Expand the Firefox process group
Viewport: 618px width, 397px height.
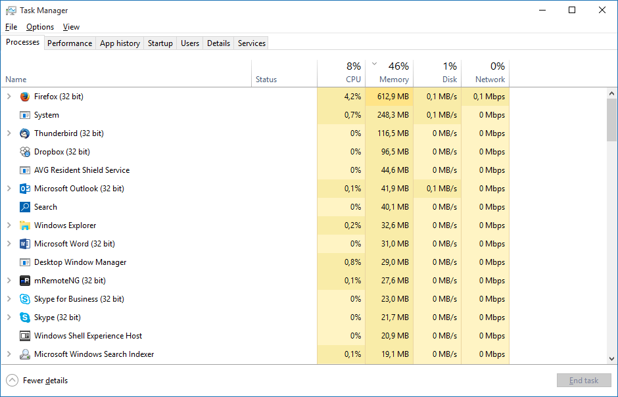(9, 97)
